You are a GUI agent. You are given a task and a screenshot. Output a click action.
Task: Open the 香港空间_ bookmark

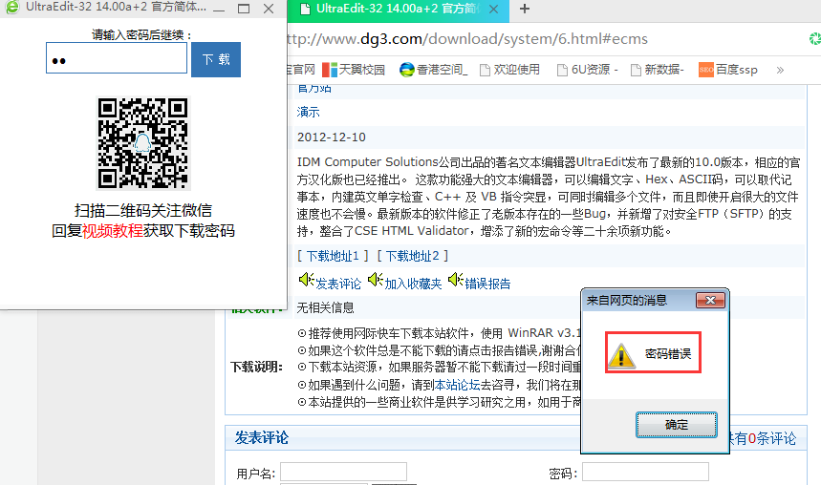(x=434, y=70)
